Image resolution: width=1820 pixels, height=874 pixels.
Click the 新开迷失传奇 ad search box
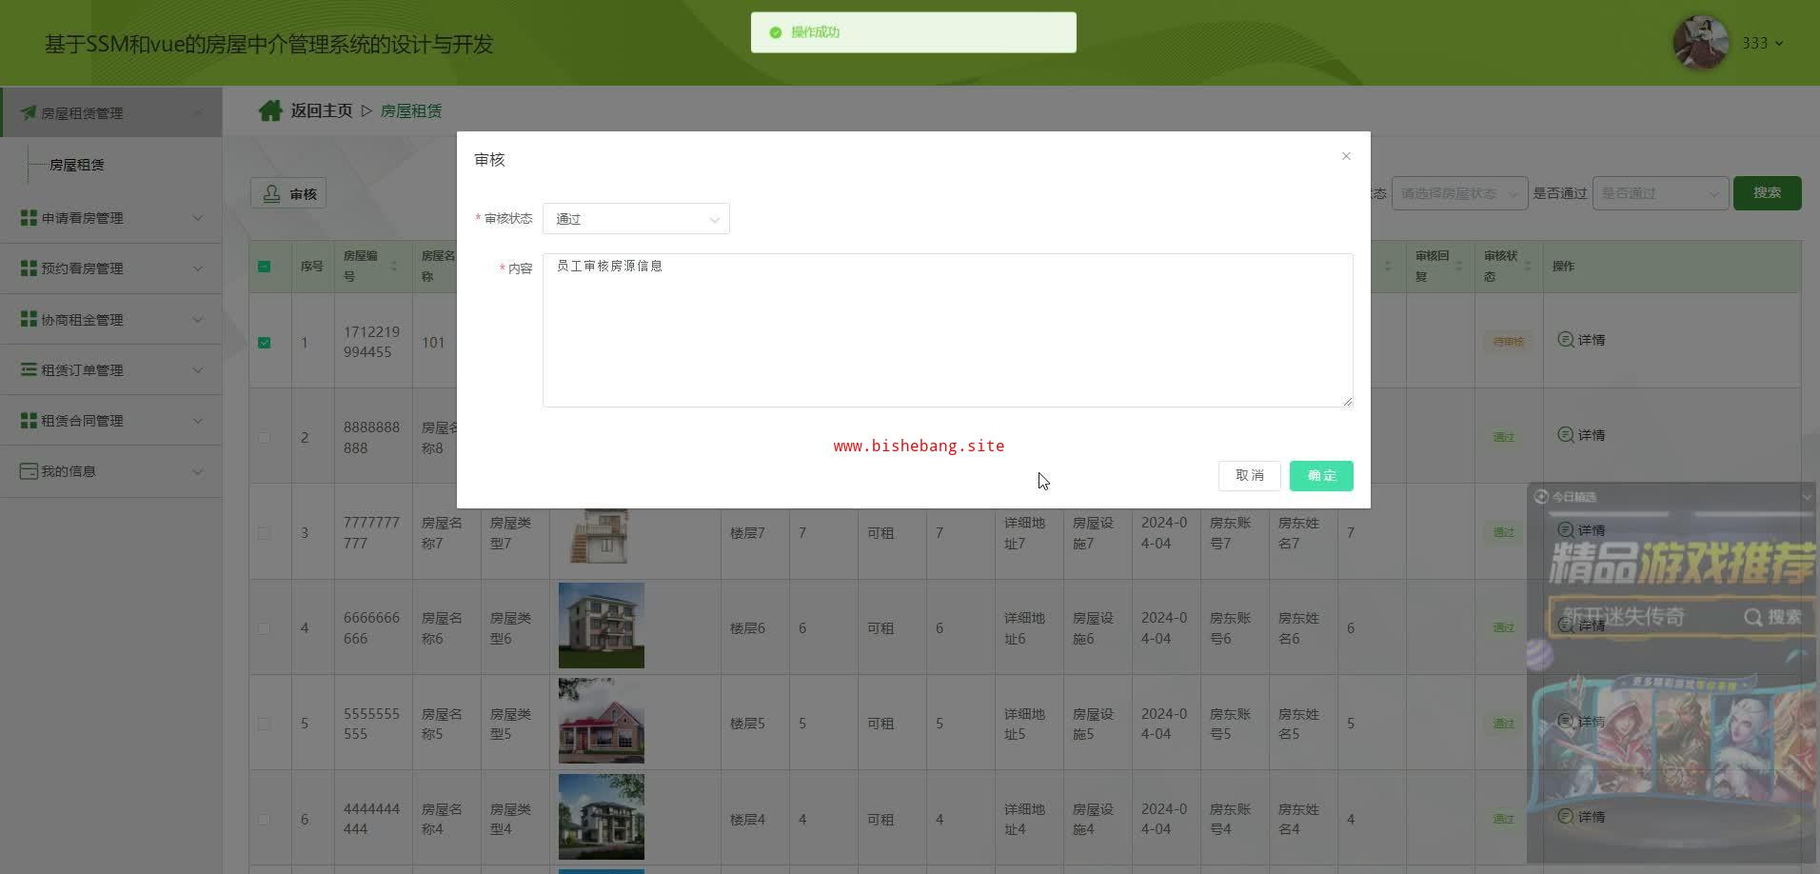tap(1680, 617)
